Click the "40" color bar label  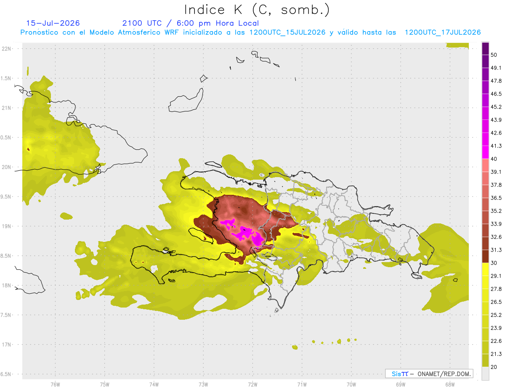(x=494, y=159)
